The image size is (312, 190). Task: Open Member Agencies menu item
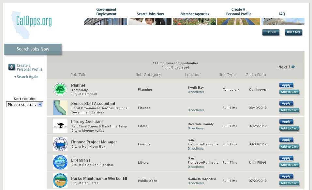195,14
